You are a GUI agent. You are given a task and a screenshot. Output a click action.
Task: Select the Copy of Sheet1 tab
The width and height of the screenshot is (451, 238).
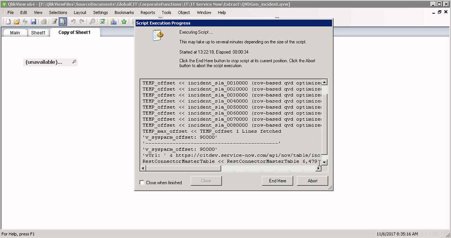[x=74, y=32]
